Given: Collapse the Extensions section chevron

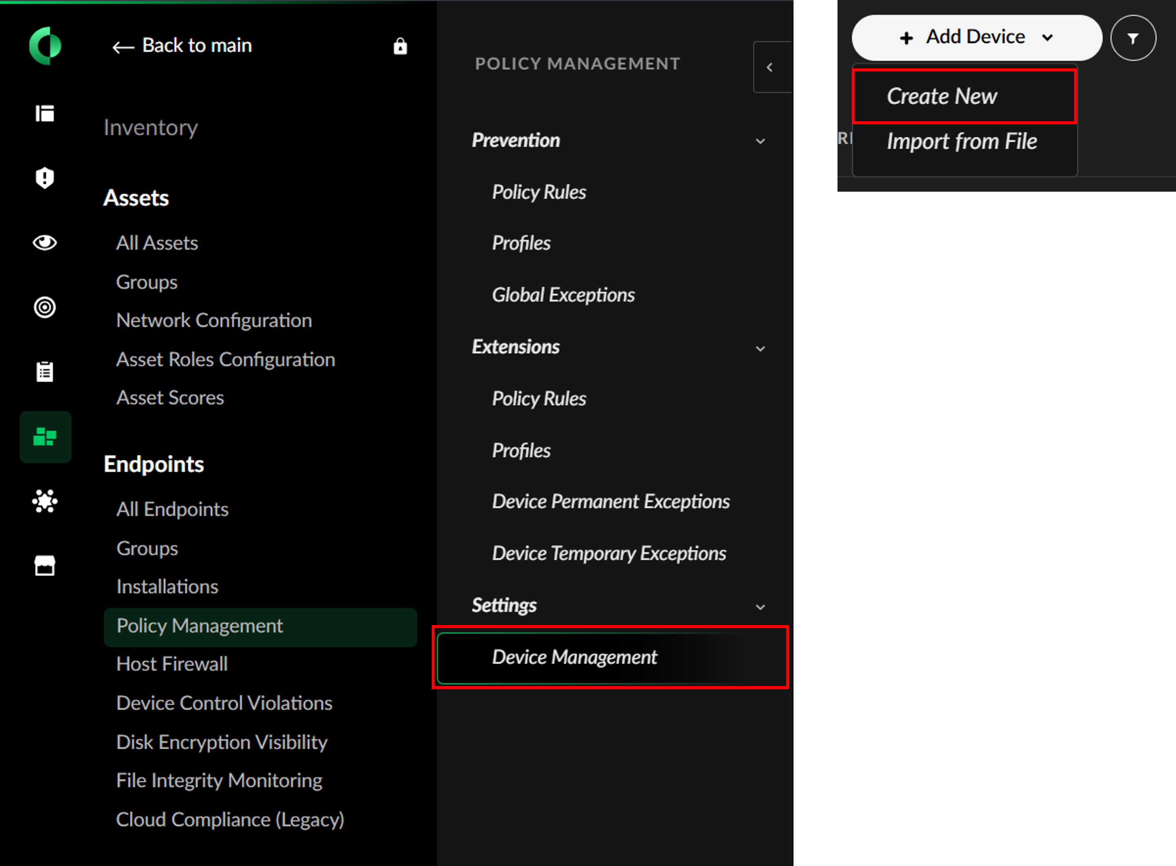Looking at the screenshot, I should point(760,348).
